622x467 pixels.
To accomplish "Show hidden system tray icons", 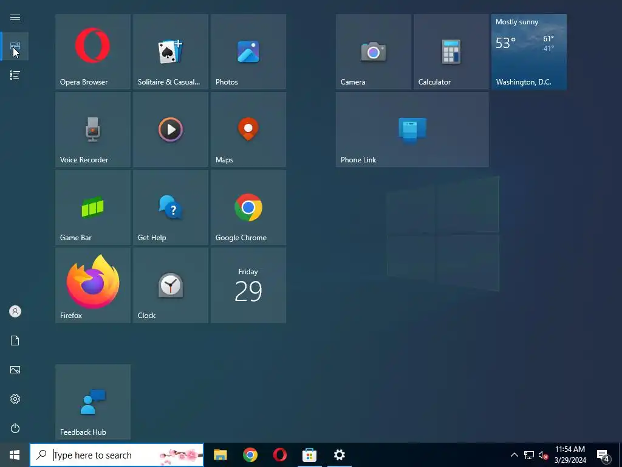I will pos(514,455).
